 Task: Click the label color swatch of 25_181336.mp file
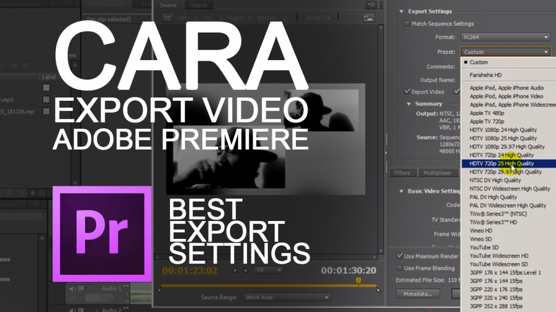point(46,112)
